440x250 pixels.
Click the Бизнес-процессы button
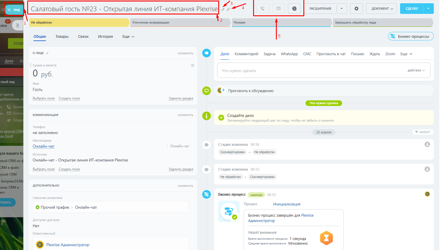pyautogui.click(x=410, y=36)
